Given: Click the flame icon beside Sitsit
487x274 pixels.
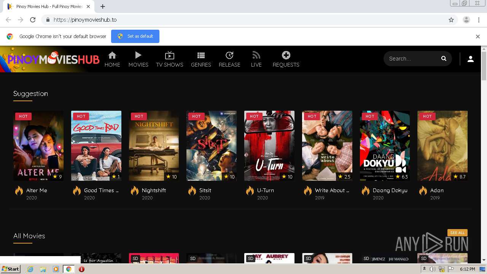Looking at the screenshot, I should pos(192,191).
